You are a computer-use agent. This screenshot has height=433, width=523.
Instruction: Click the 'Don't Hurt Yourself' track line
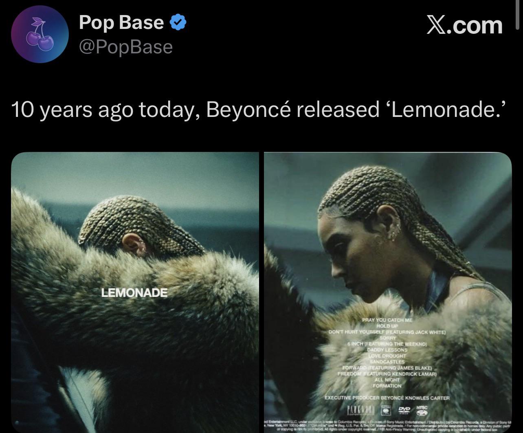click(387, 332)
